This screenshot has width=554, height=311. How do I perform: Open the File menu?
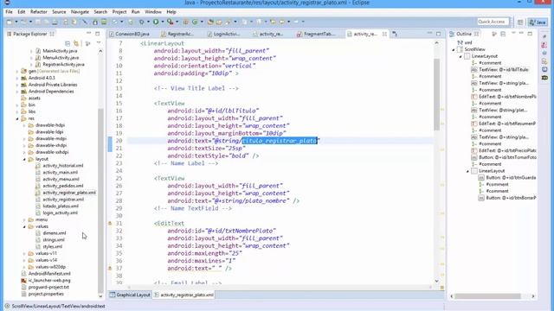click(x=9, y=11)
